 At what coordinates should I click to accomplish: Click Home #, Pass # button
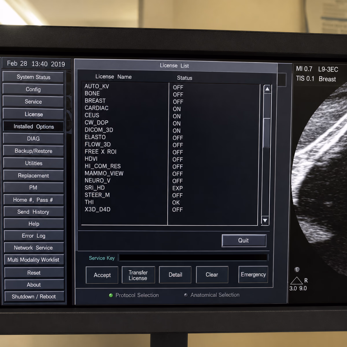point(34,200)
